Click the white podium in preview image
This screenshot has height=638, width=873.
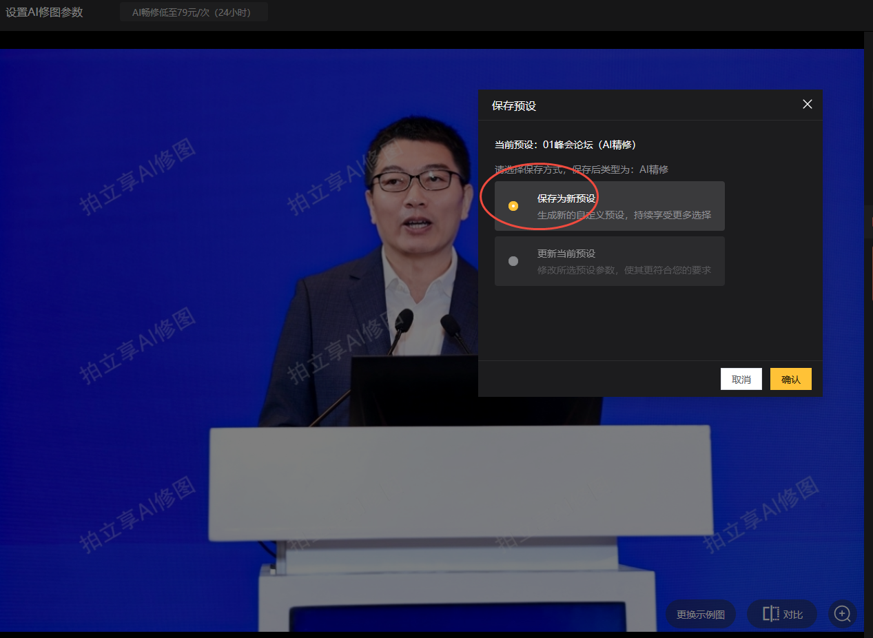(x=460, y=482)
